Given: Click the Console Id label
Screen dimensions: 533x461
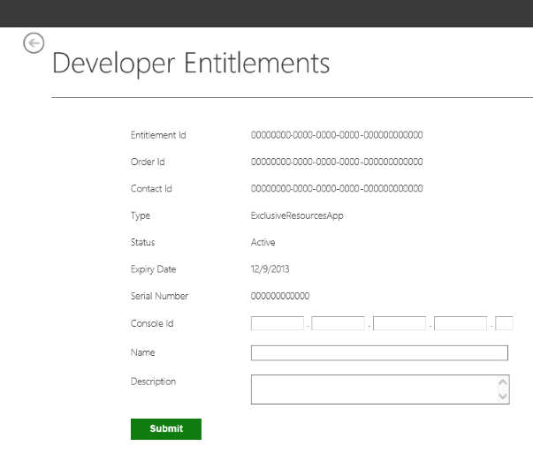Looking at the screenshot, I should pyautogui.click(x=152, y=323).
